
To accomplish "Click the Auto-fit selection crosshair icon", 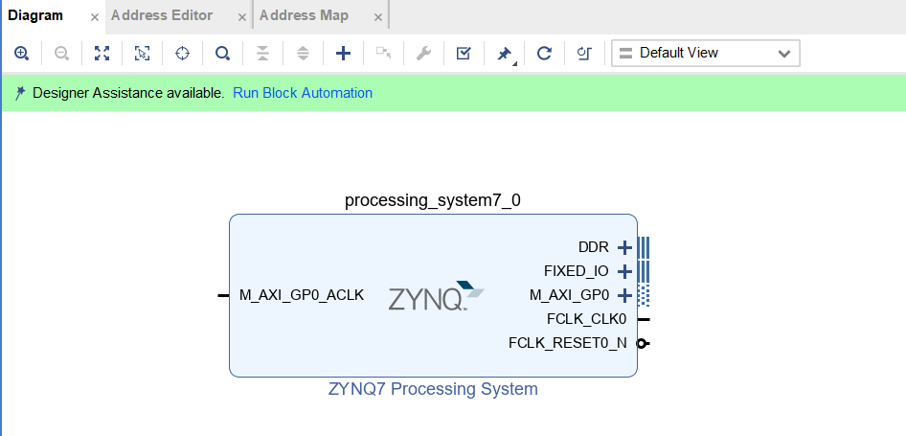I will 183,54.
